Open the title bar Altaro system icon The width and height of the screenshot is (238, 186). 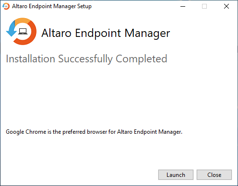(6, 6)
